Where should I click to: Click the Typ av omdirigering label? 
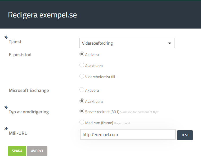29,112
